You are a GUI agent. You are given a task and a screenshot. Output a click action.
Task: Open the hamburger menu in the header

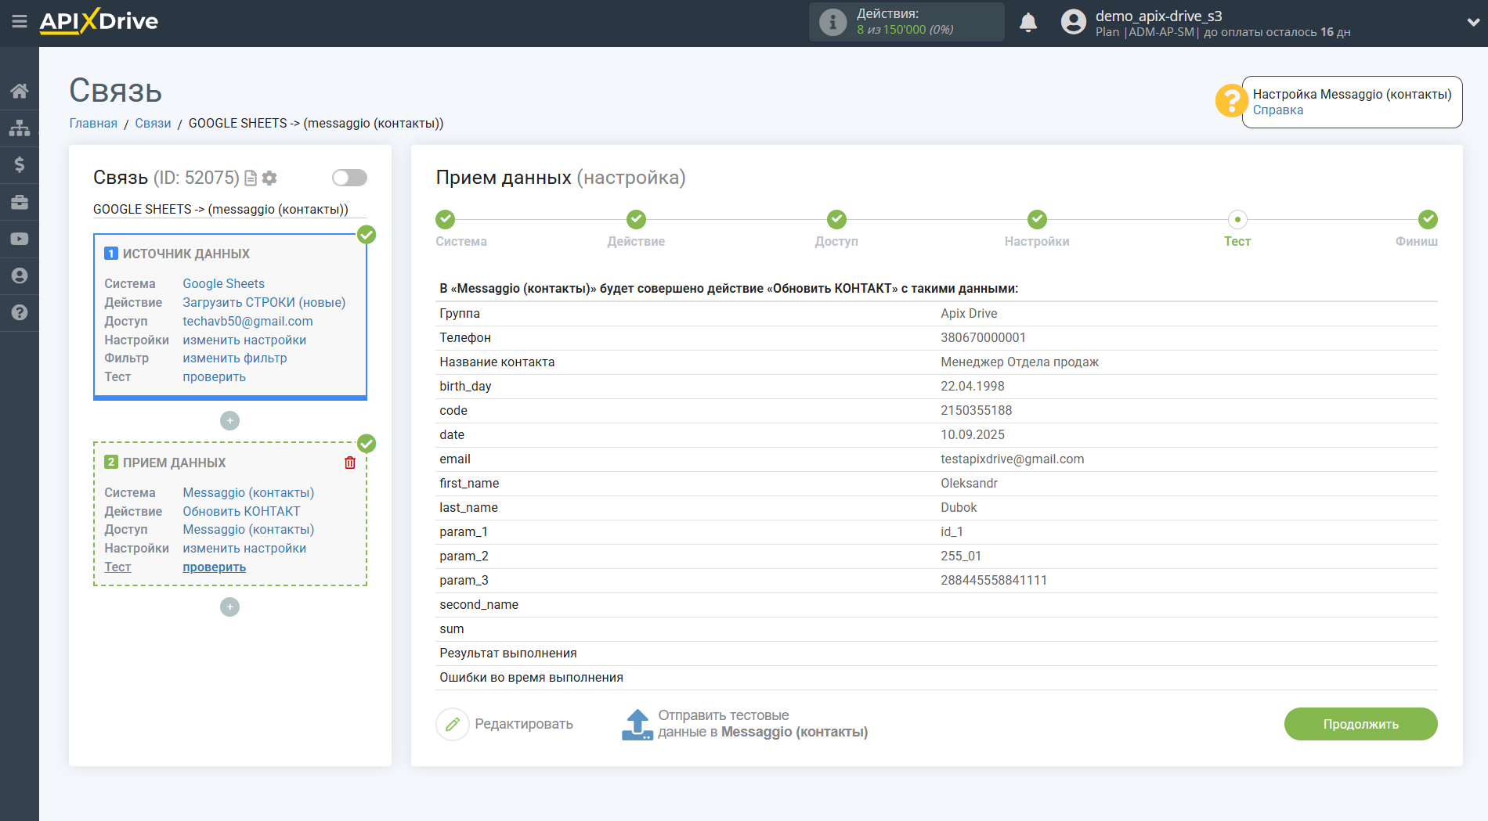tap(19, 22)
